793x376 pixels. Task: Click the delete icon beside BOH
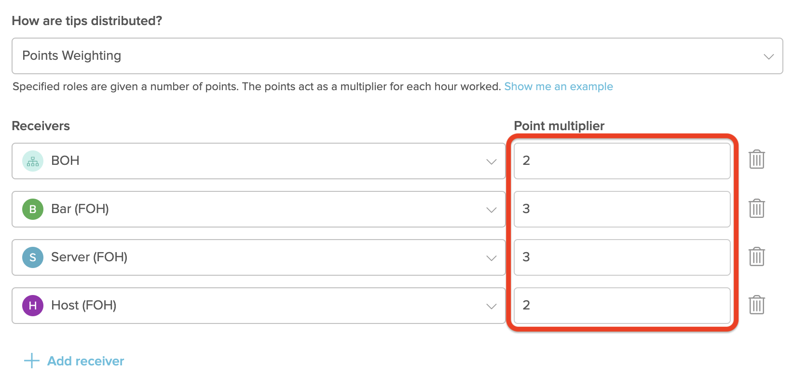pos(756,161)
